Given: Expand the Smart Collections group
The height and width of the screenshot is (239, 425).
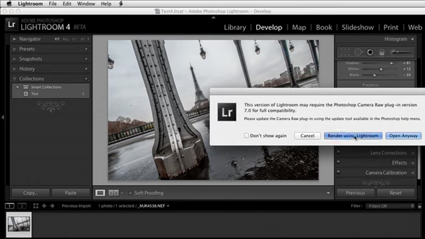Looking at the screenshot, I should 18,87.
